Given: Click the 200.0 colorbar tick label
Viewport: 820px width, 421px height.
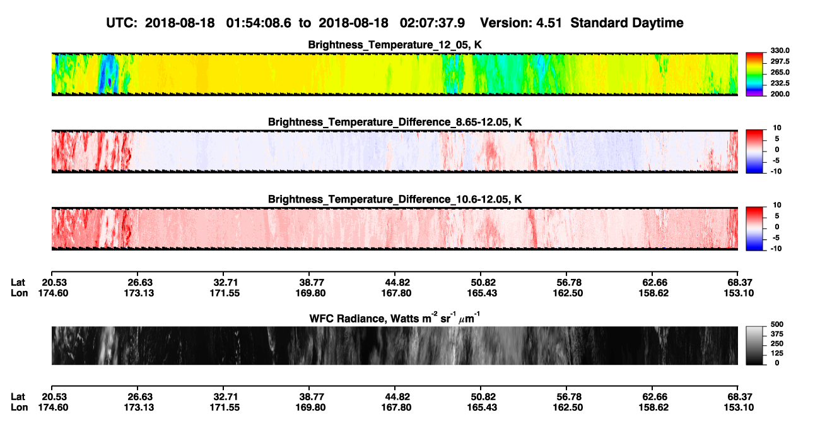Looking at the screenshot, I should [x=780, y=93].
